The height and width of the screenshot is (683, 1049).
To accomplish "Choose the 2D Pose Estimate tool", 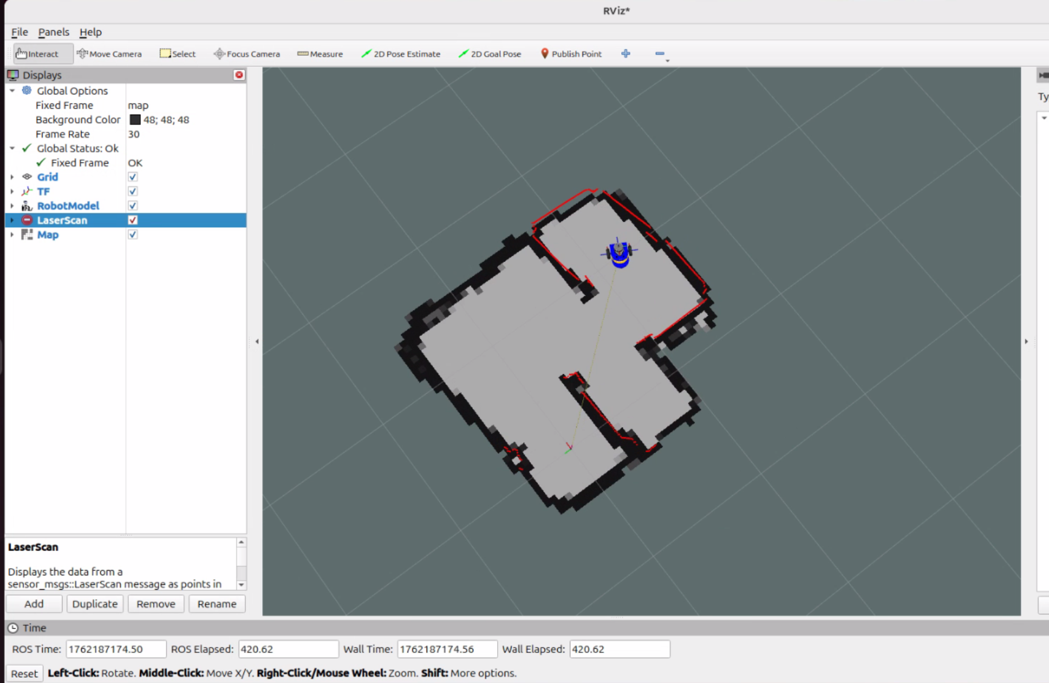I will tap(401, 54).
